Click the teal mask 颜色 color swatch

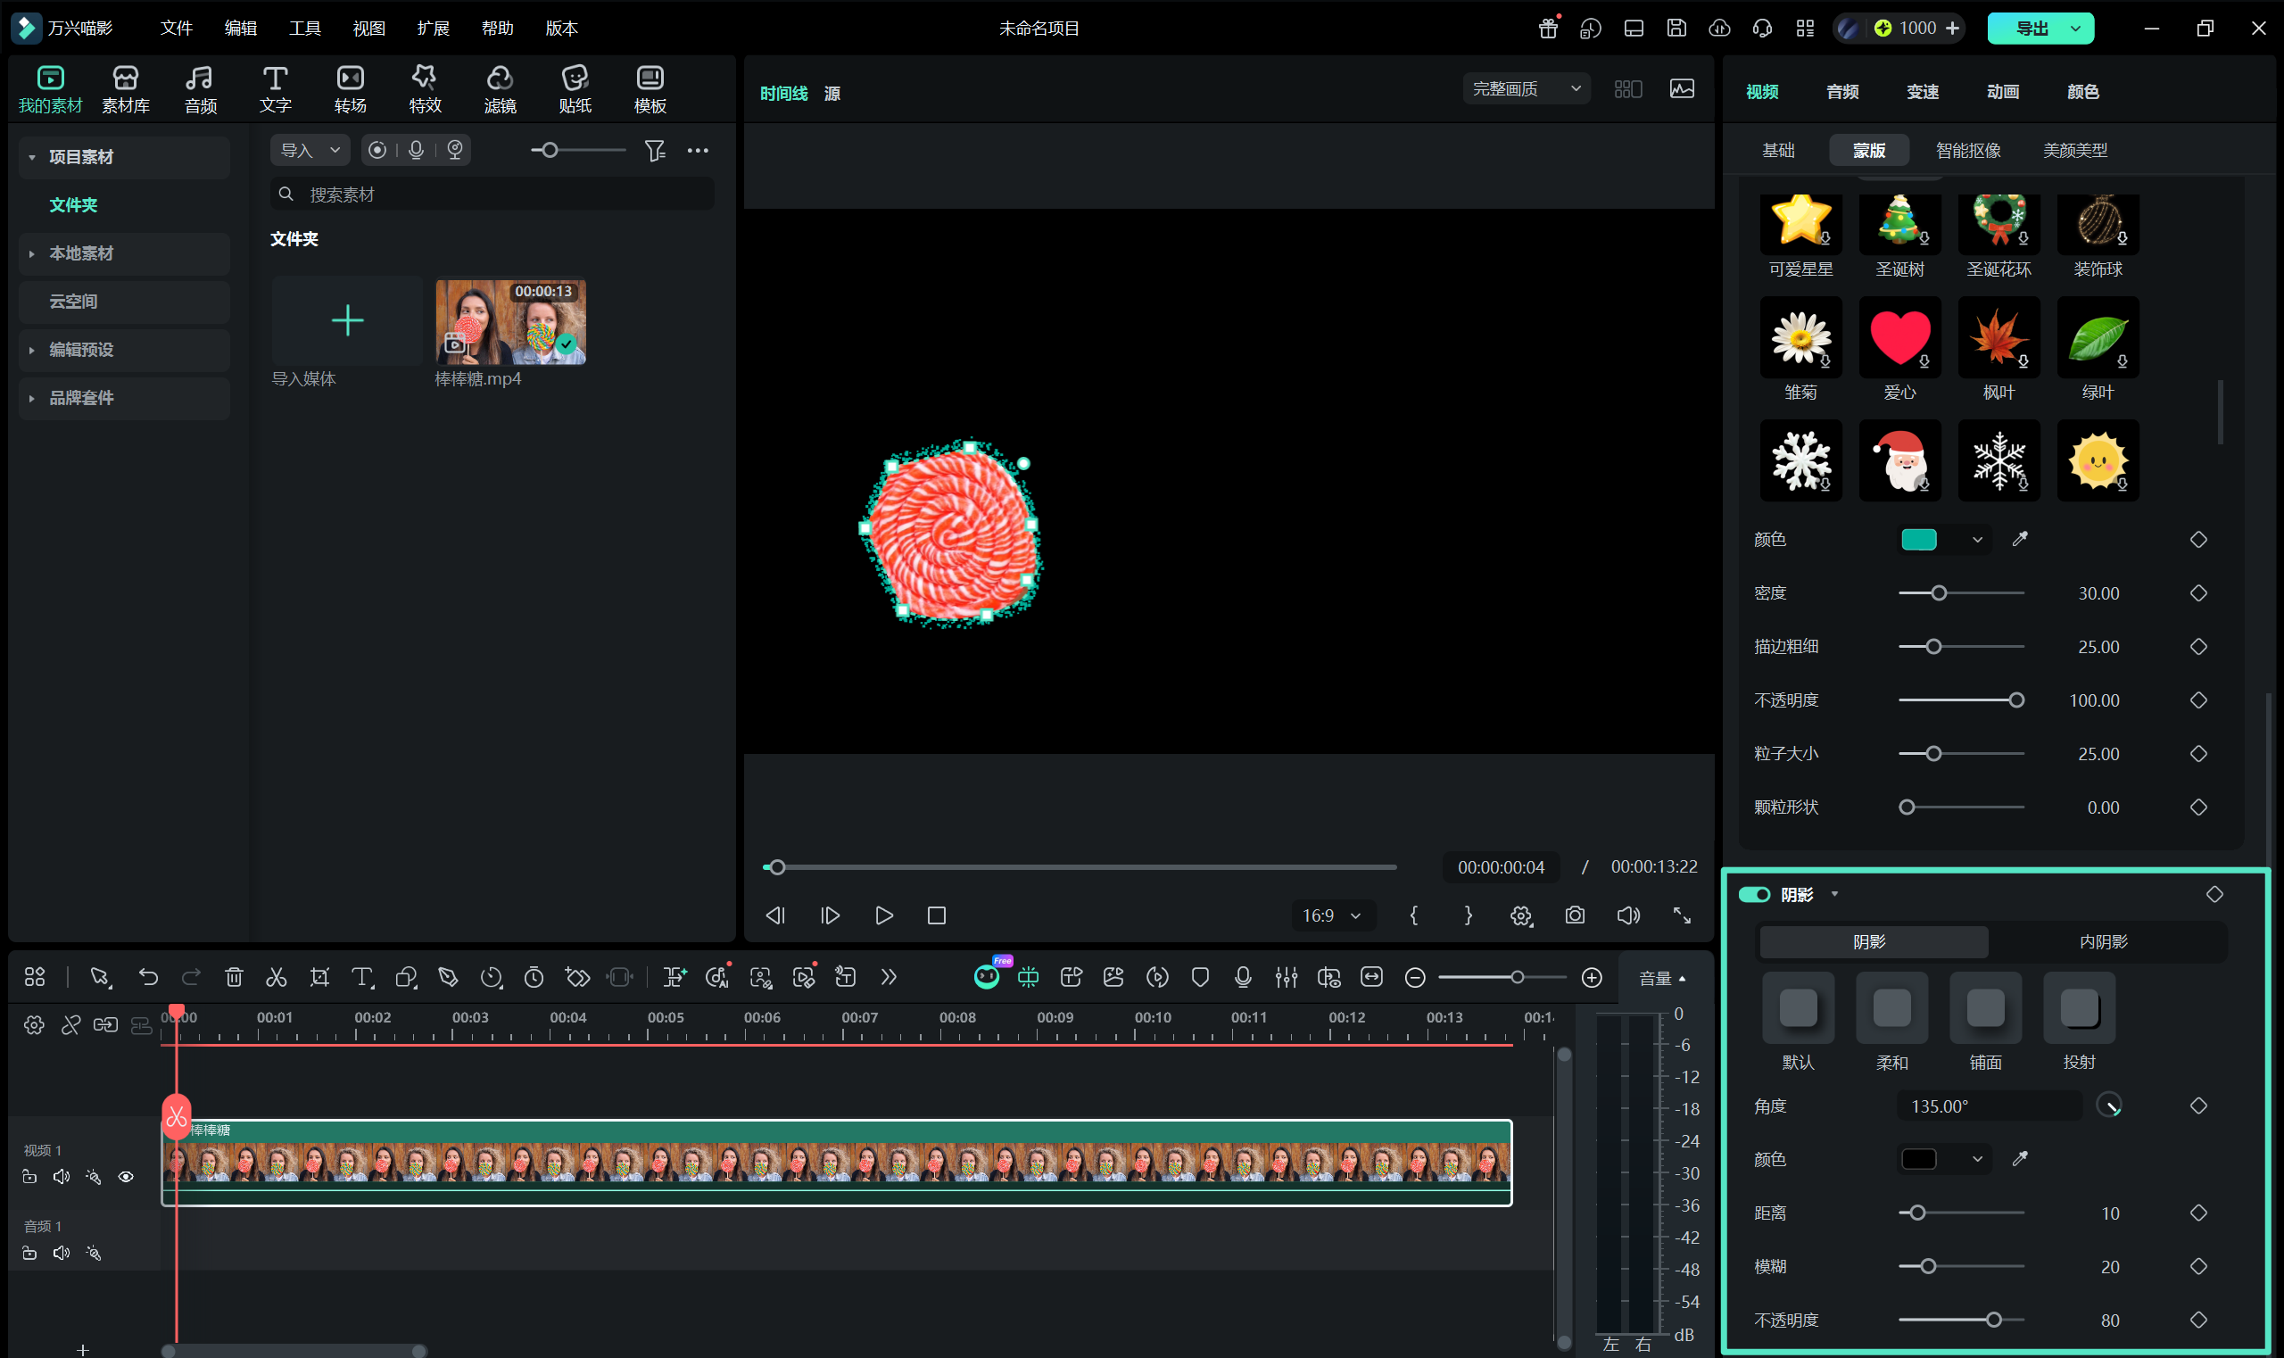coord(1918,539)
